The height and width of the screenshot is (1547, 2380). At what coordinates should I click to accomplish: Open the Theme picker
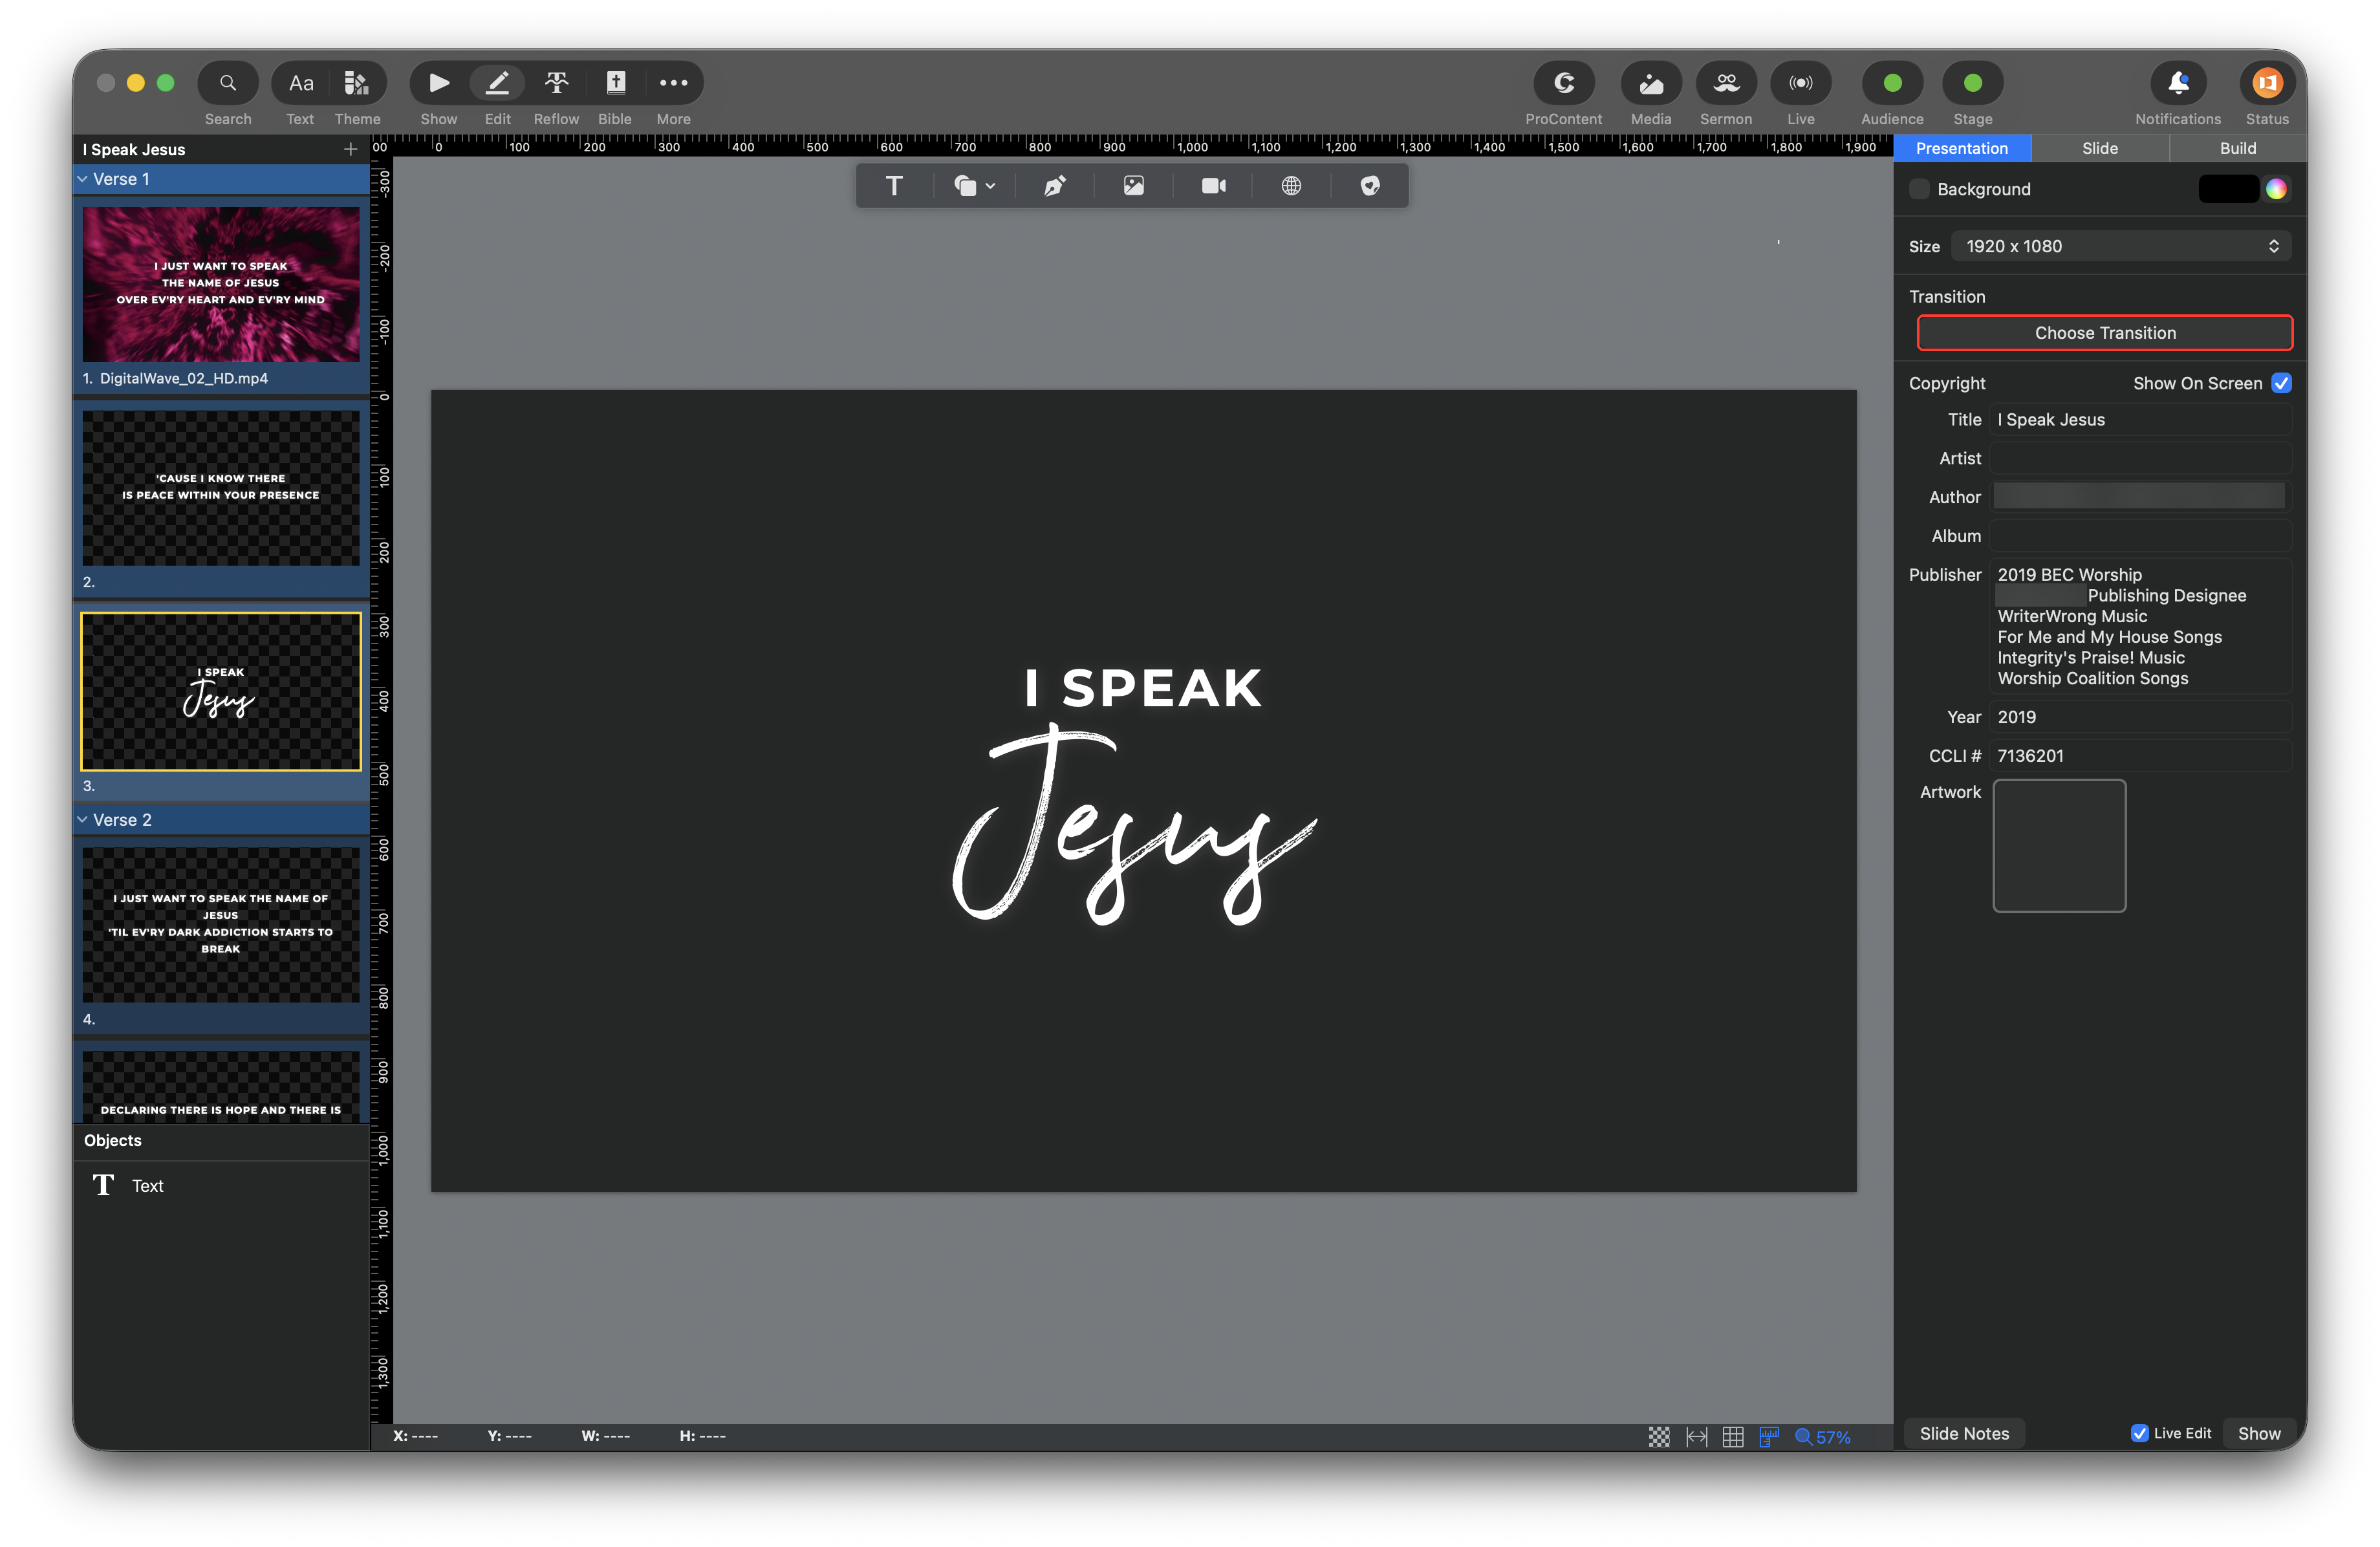click(357, 83)
